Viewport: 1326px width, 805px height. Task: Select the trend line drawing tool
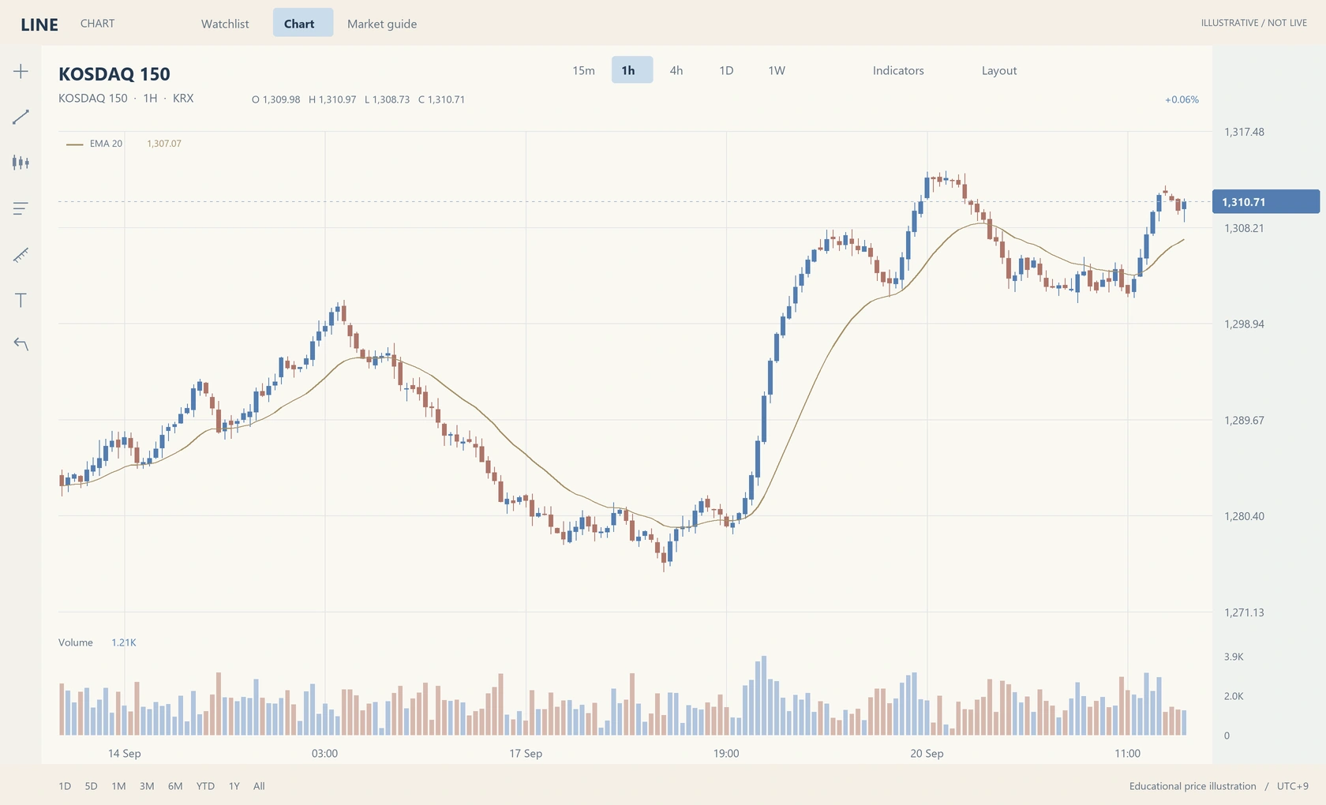pyautogui.click(x=21, y=117)
